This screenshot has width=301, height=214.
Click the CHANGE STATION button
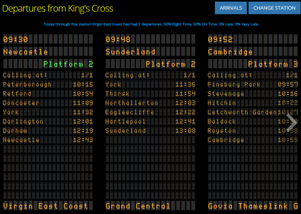tap(274, 8)
